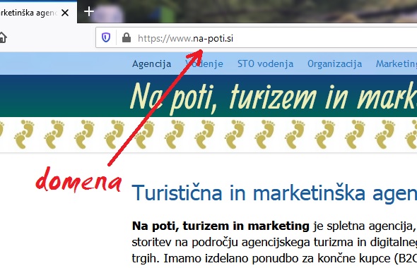Click the bold Na poti, turizem in marketing text
Viewport: 417px width, 268px height.
pos(221,226)
